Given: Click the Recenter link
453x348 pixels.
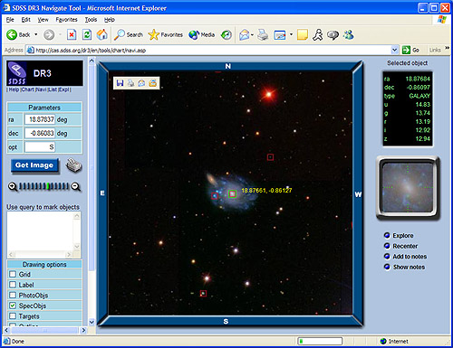Looking at the screenshot, I should click(x=405, y=246).
